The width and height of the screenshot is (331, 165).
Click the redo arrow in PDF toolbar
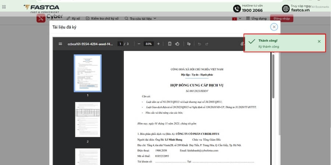coord(207,44)
